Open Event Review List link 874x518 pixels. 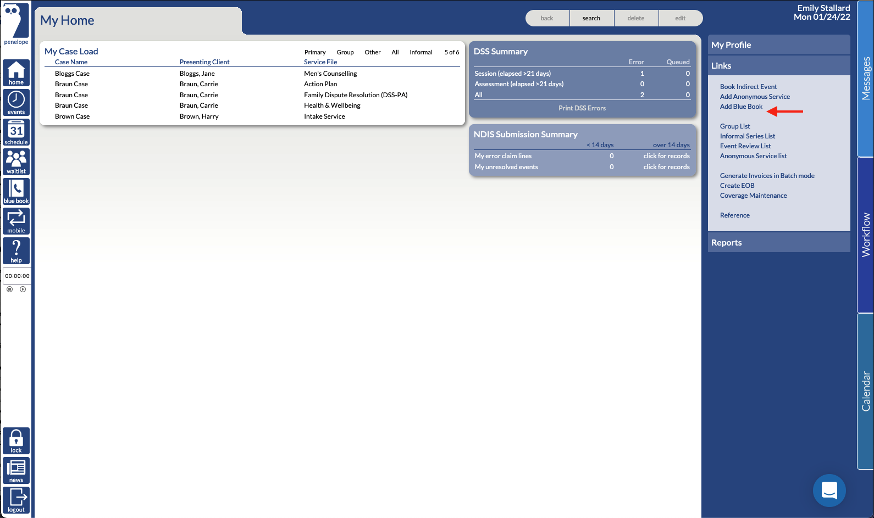(x=745, y=146)
